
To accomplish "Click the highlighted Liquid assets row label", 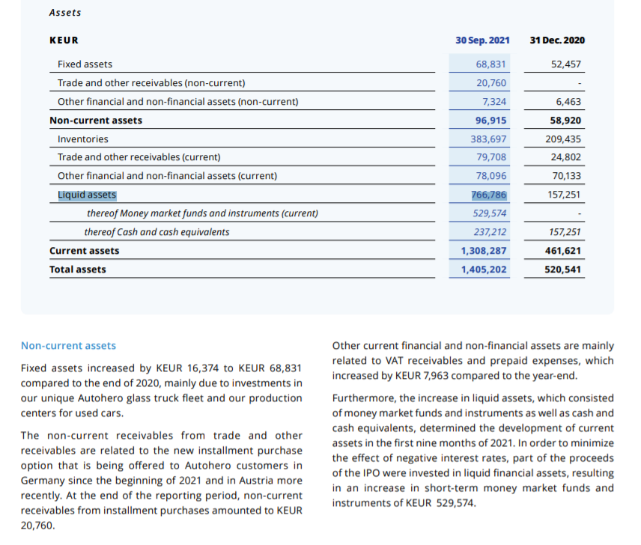I will click(x=87, y=195).
